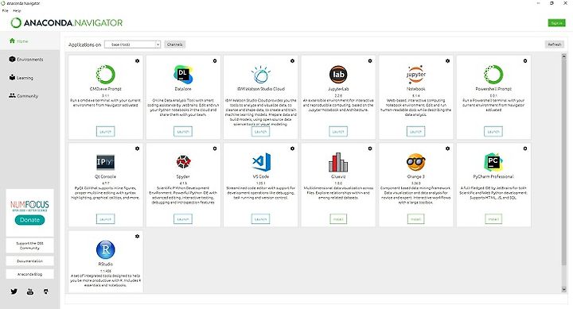Click the NumFOCUS Donate button
The width and height of the screenshot is (573, 309).
[x=29, y=219]
